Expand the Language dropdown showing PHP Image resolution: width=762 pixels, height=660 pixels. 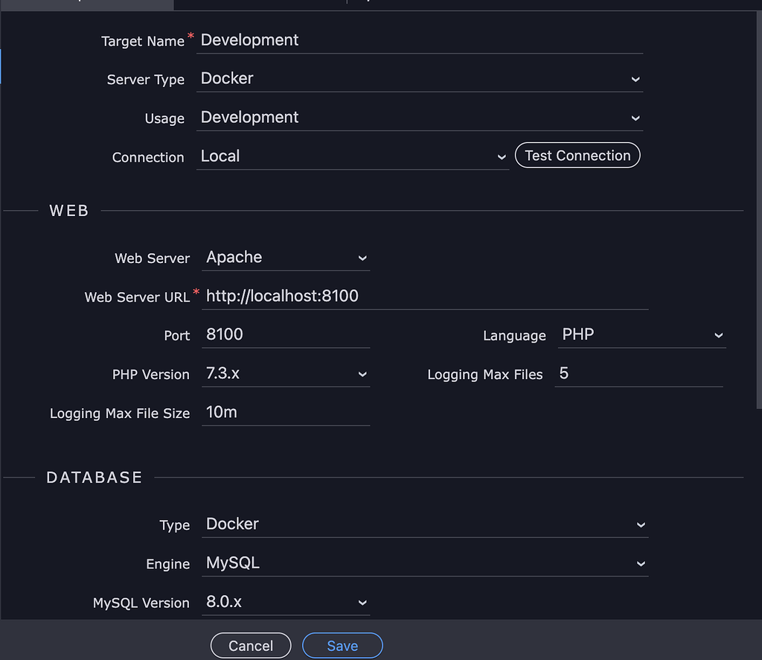point(640,334)
